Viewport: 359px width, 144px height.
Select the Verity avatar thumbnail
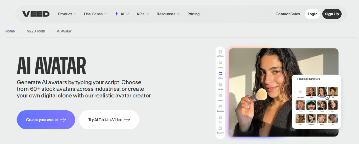click(333, 105)
